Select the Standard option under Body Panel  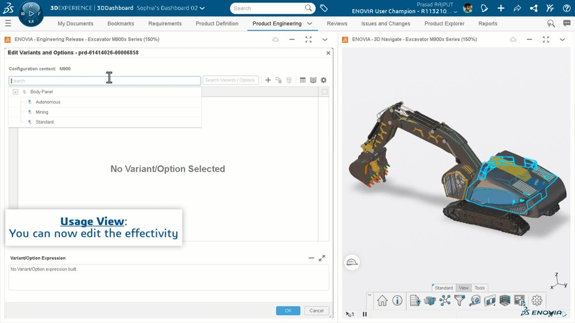tap(45, 122)
